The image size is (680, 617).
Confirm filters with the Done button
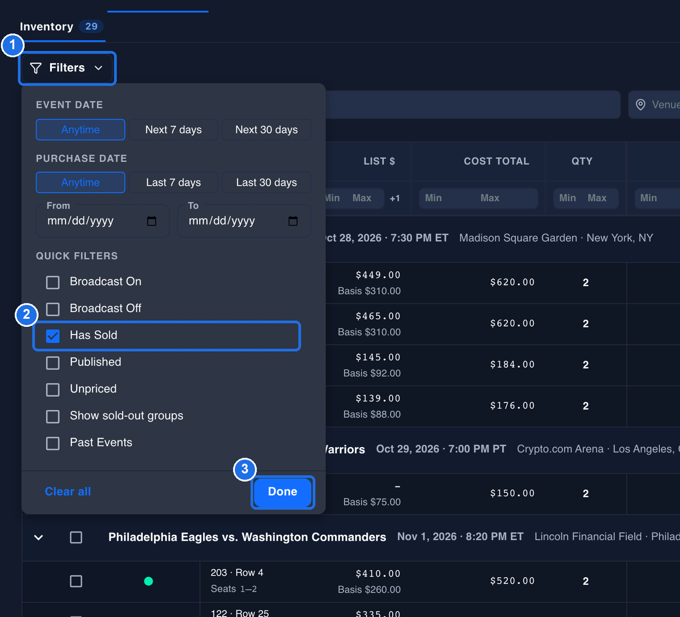(x=283, y=492)
